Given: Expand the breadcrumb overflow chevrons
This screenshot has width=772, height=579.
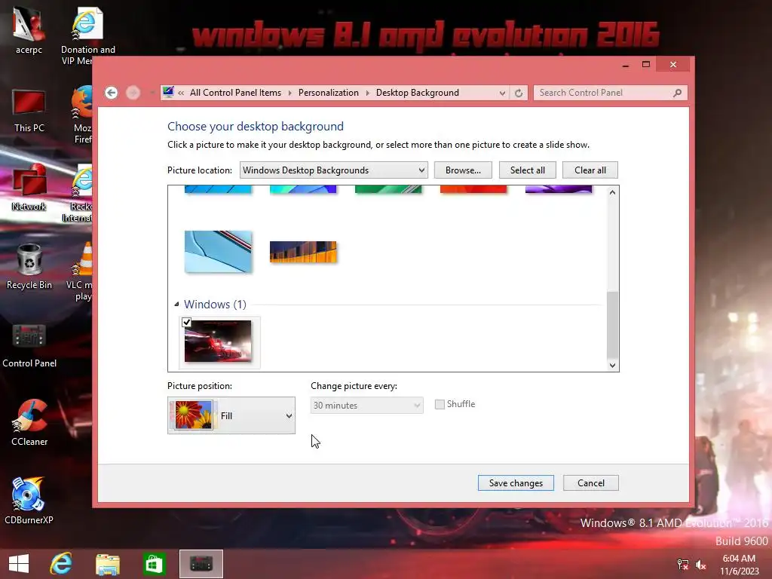Looking at the screenshot, I should (181, 93).
